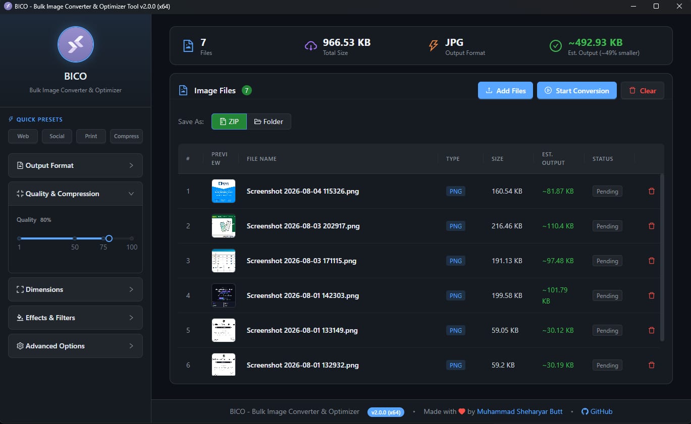The image size is (691, 424).
Task: Click the Effects & Filters icon
Action: (x=20, y=318)
